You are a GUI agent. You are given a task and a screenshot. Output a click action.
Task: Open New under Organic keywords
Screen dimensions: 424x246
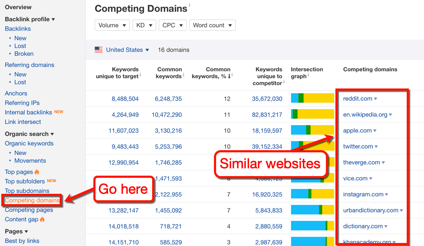(20, 153)
